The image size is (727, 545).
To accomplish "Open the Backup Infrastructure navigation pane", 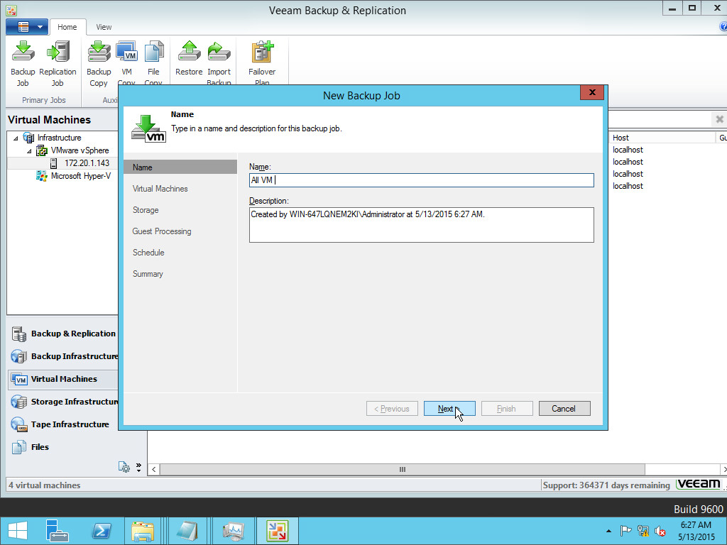I will [63, 356].
